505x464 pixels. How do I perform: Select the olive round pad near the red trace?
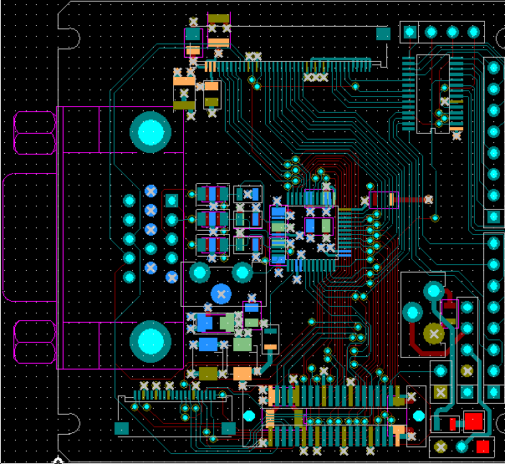coord(433,334)
